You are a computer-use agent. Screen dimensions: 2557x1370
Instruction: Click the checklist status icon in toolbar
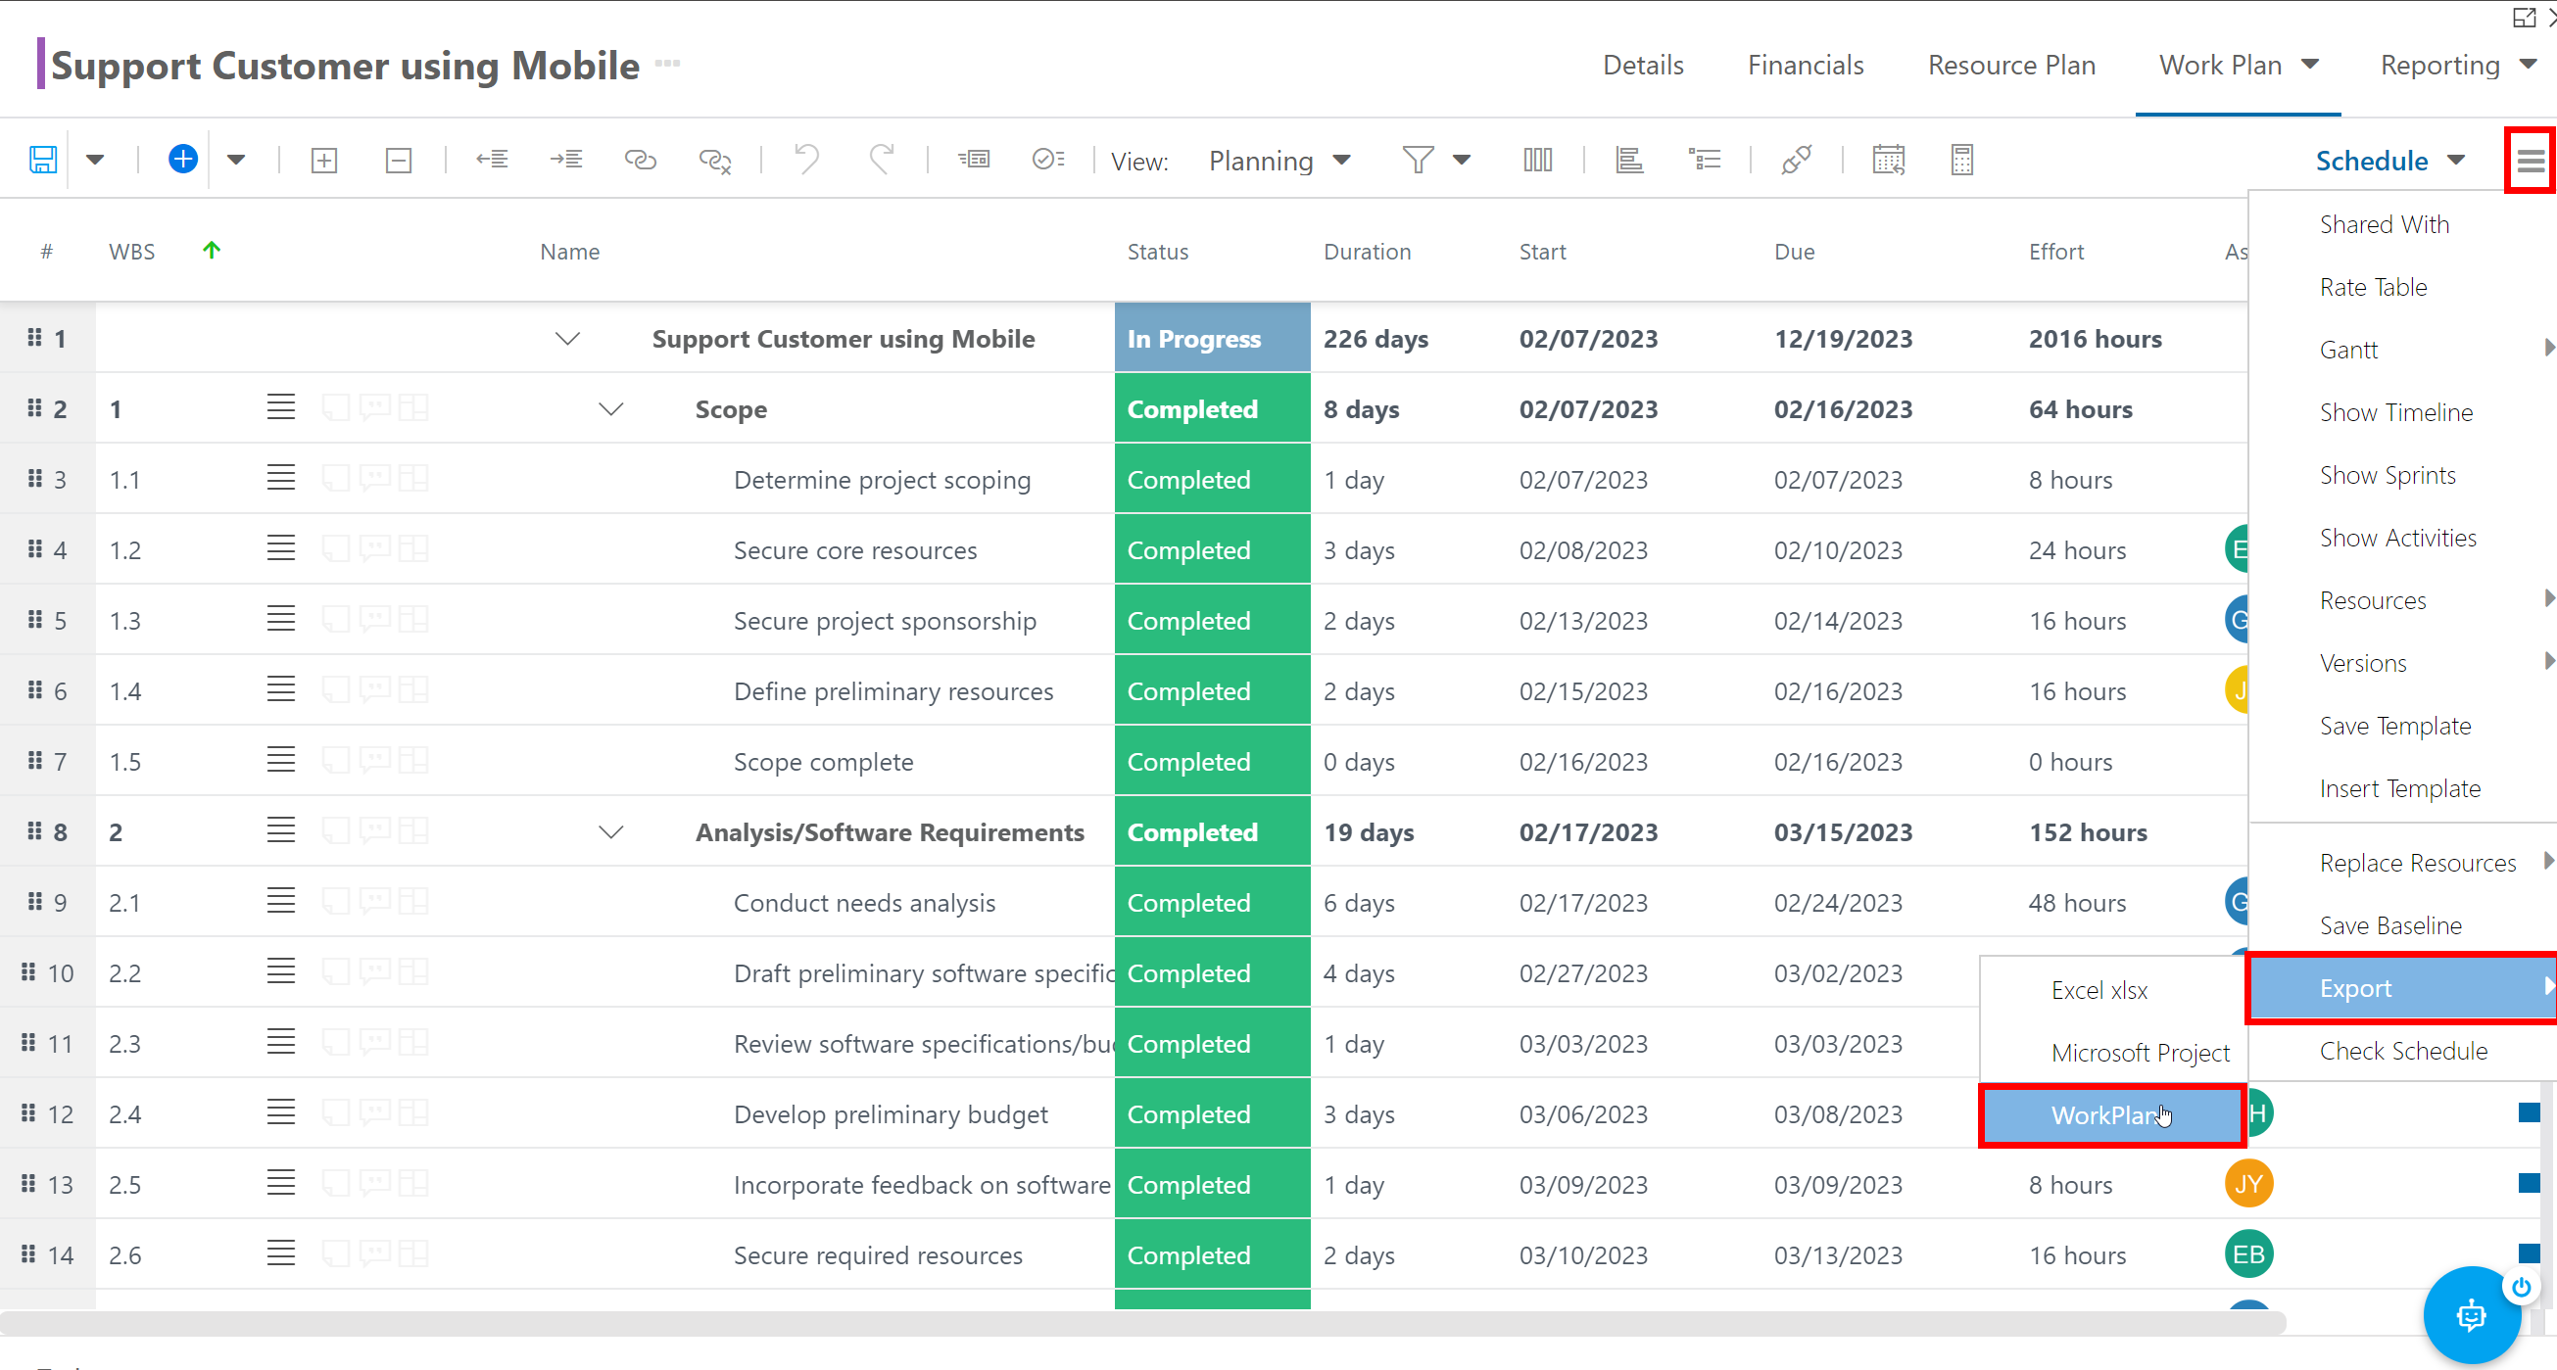pos(1048,159)
